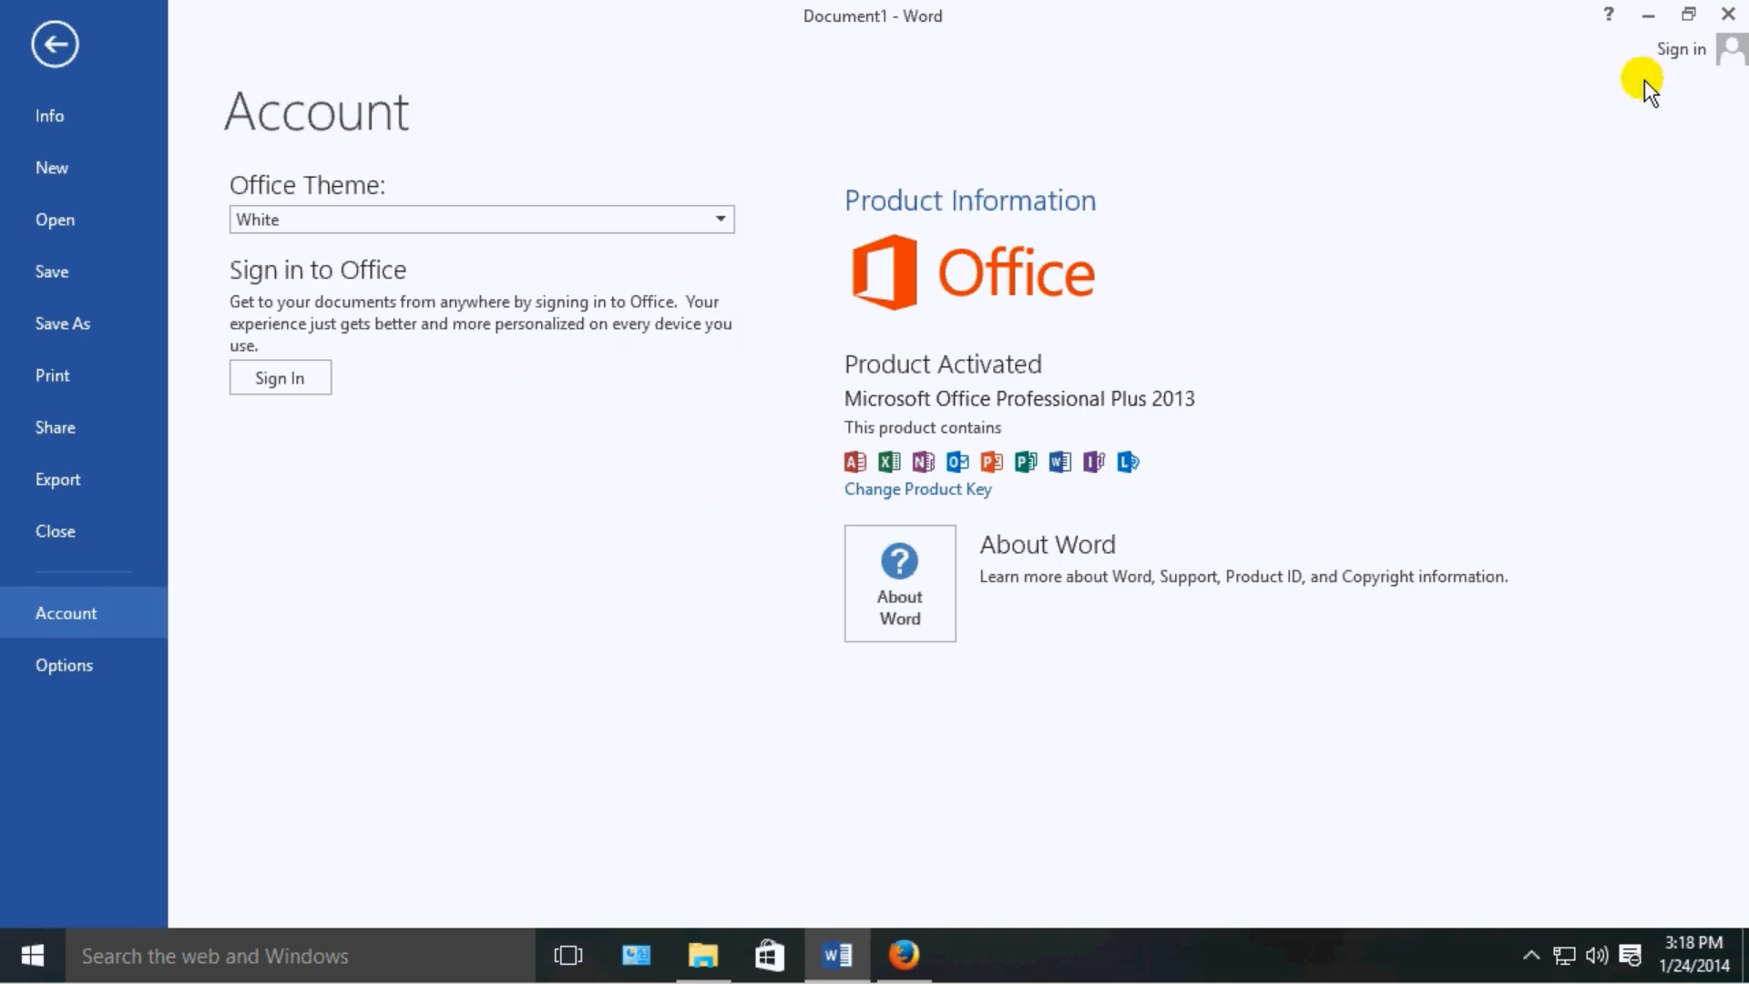This screenshot has width=1749, height=984.
Task: Select the White Office Theme dropdown
Action: tap(480, 219)
